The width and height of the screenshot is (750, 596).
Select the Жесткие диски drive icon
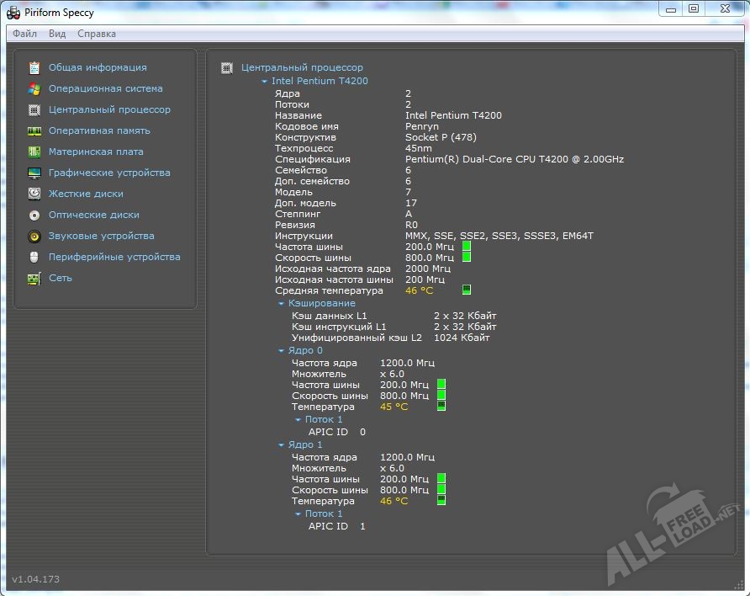[x=34, y=194]
